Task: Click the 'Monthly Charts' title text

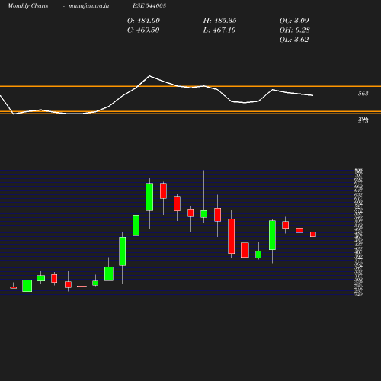Action: click(x=28, y=5)
